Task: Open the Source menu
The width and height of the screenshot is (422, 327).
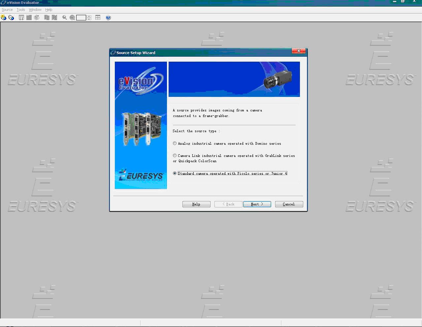Action: (7, 10)
